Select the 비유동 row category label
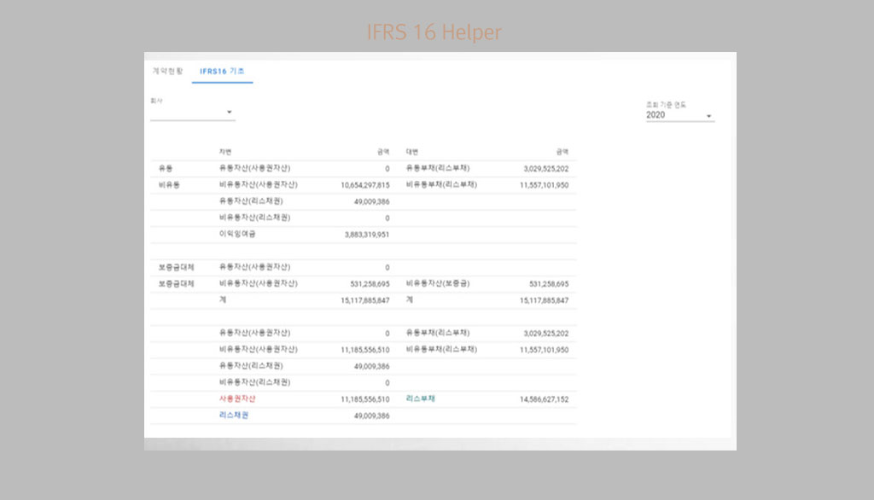The image size is (874, 500). coord(168,184)
